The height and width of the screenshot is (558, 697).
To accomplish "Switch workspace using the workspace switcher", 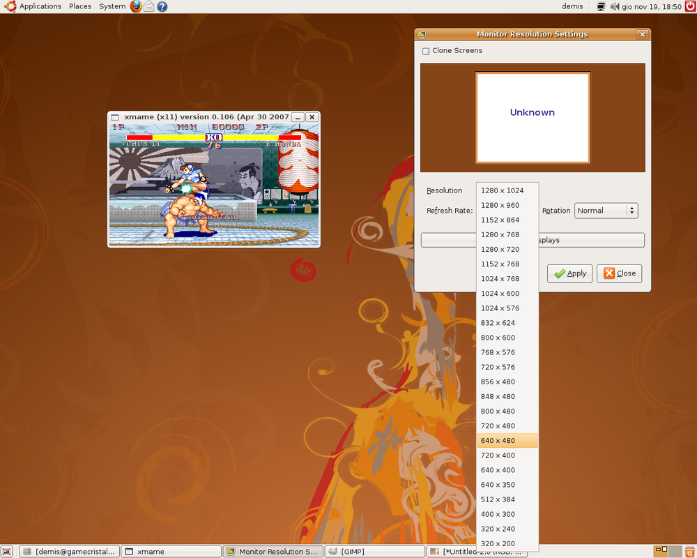I will point(667,551).
